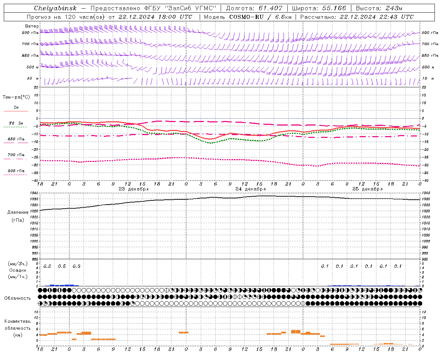Click the 'Тем-ра(°C)' axis label
440x352 pixels.
(16, 97)
